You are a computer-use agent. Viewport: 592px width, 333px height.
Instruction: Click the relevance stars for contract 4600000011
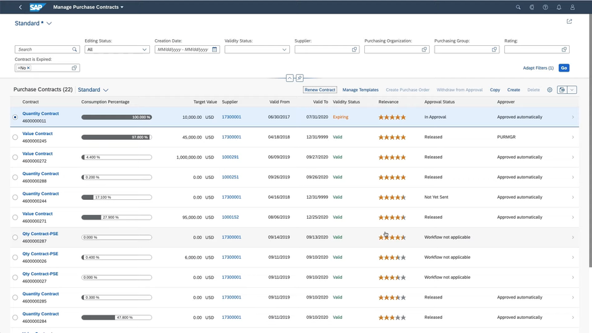(392, 117)
